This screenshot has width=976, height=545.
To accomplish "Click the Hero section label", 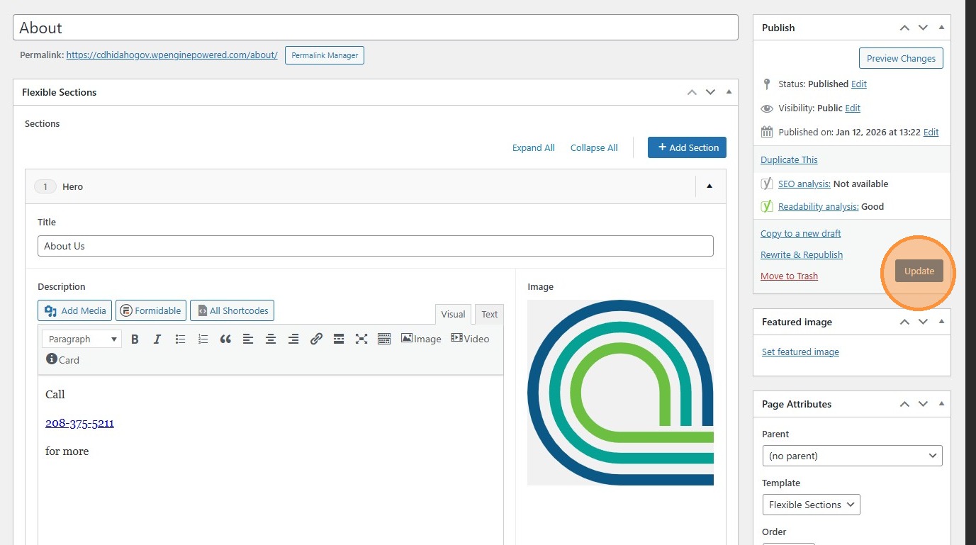I will 72,186.
